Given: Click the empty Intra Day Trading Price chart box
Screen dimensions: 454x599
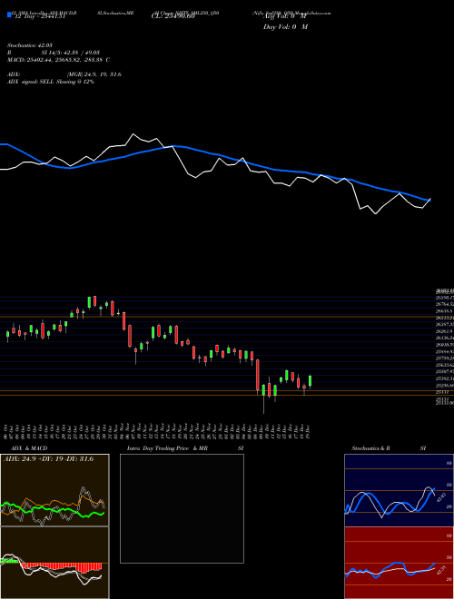Looking at the screenshot, I should [x=182, y=508].
